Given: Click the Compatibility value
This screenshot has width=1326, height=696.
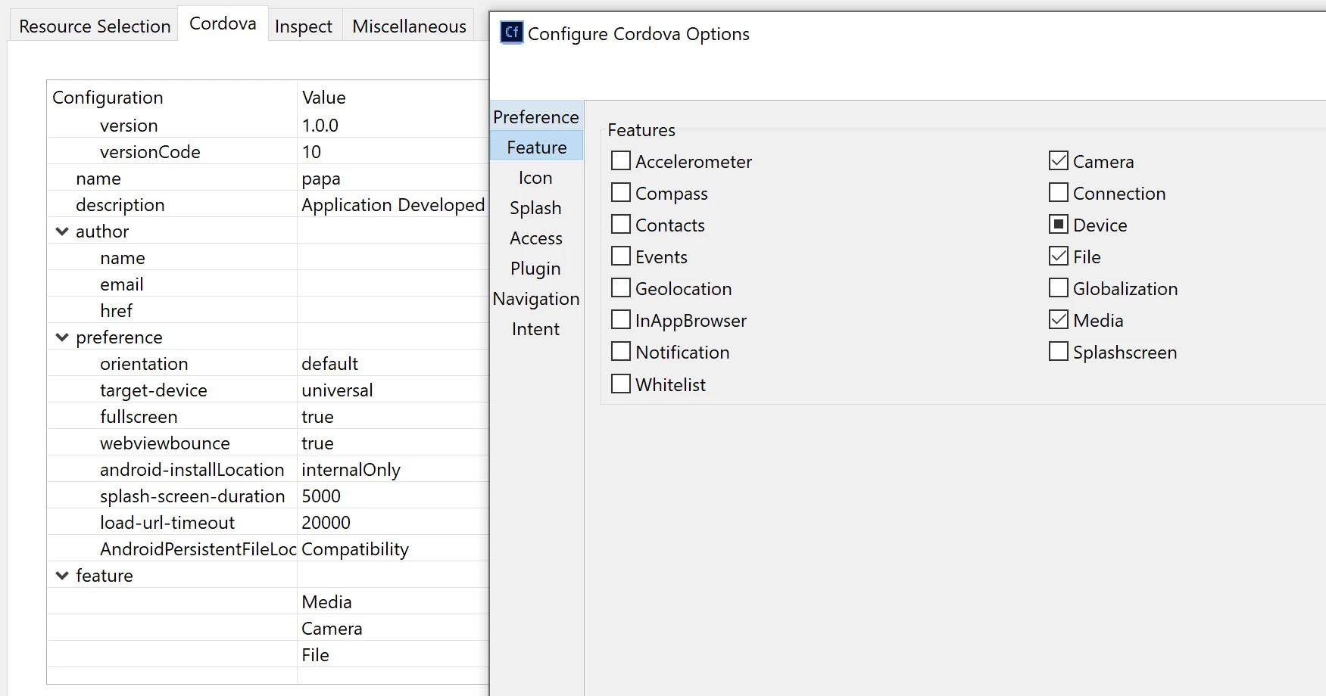Looking at the screenshot, I should (355, 548).
